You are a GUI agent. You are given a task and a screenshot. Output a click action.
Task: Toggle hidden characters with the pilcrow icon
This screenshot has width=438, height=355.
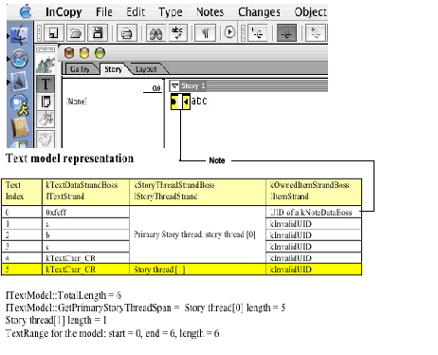206,33
